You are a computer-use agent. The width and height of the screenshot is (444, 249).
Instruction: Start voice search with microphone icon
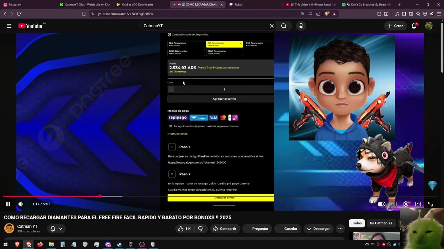click(301, 26)
